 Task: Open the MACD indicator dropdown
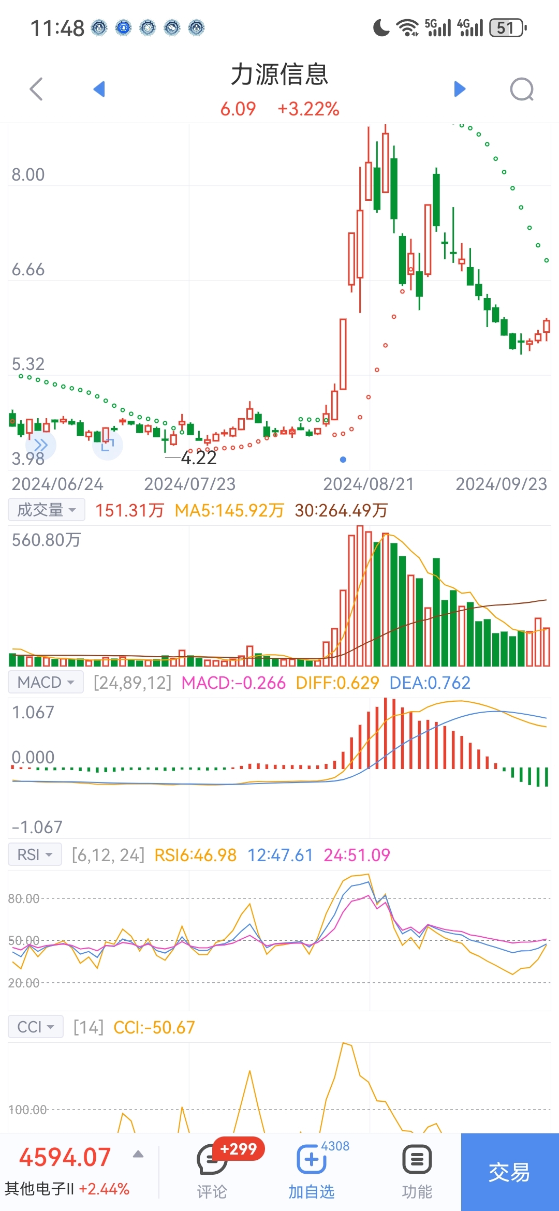point(46,682)
